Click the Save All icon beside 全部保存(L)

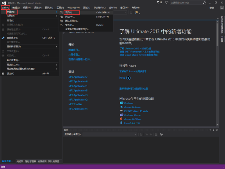click(3, 38)
